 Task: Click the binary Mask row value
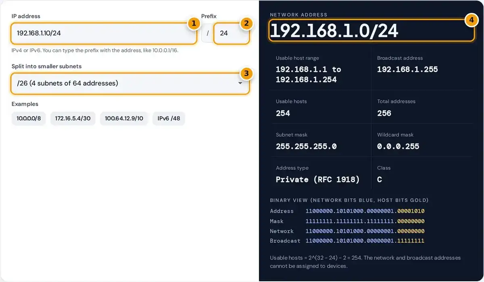[365, 221]
